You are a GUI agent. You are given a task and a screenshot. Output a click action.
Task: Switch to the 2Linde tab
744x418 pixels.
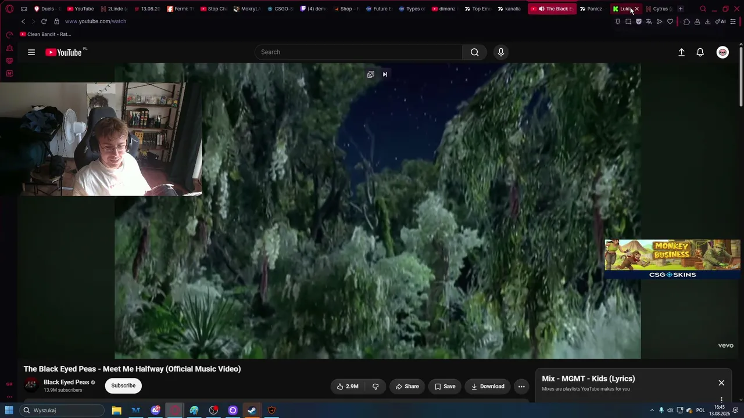pos(114,9)
